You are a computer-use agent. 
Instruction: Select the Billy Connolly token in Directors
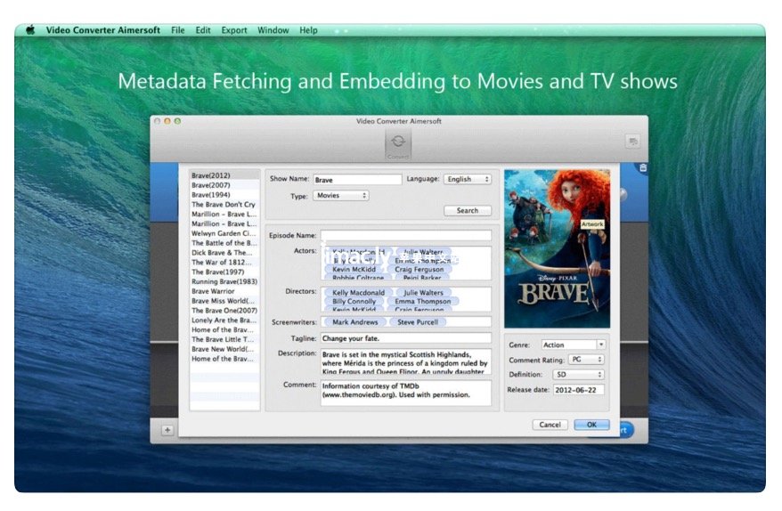354,301
